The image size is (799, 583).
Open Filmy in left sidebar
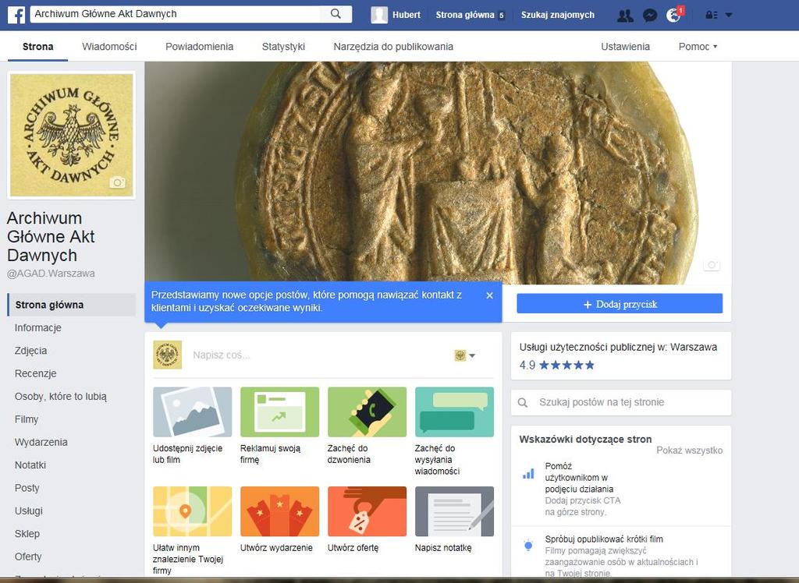point(27,419)
